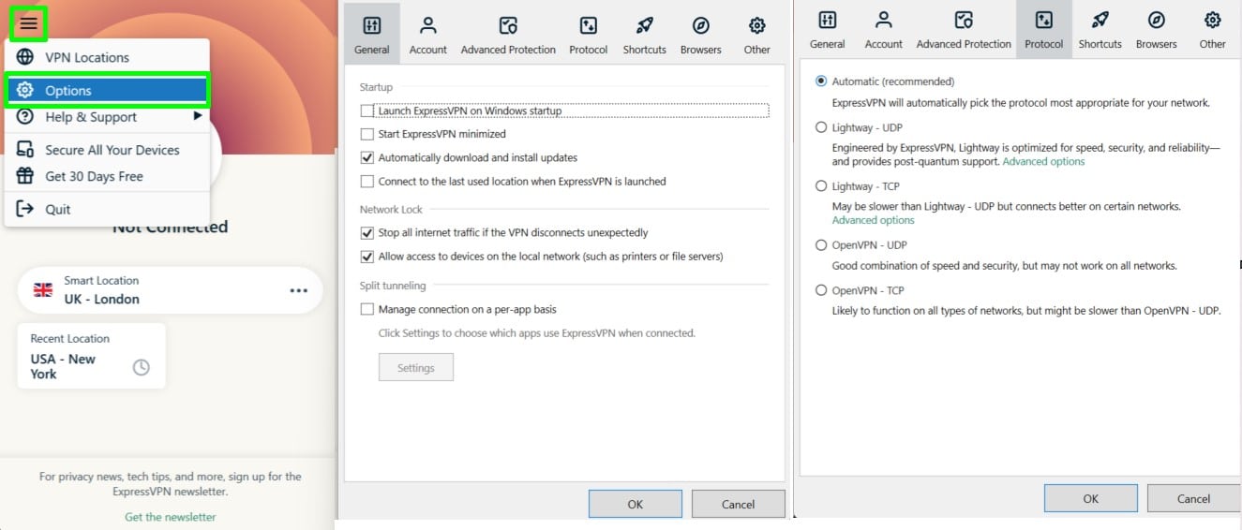
Task: Click Cancel in the General options window
Action: (x=738, y=504)
